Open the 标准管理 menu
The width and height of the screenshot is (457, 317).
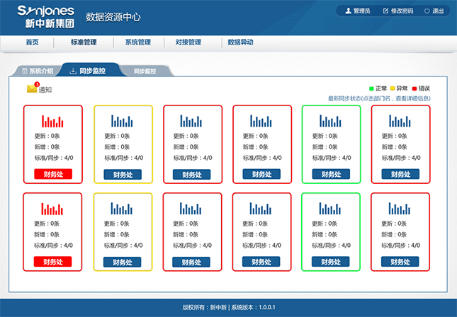pyautogui.click(x=84, y=42)
